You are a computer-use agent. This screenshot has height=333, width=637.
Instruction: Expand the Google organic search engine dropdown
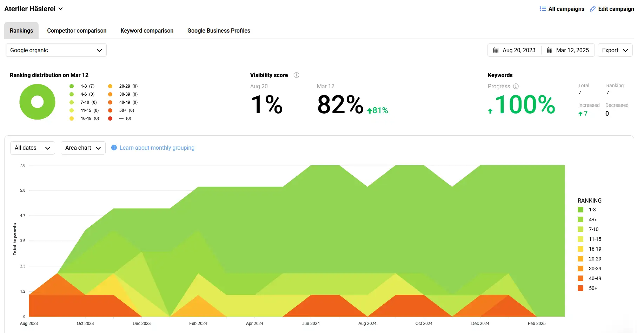[56, 50]
